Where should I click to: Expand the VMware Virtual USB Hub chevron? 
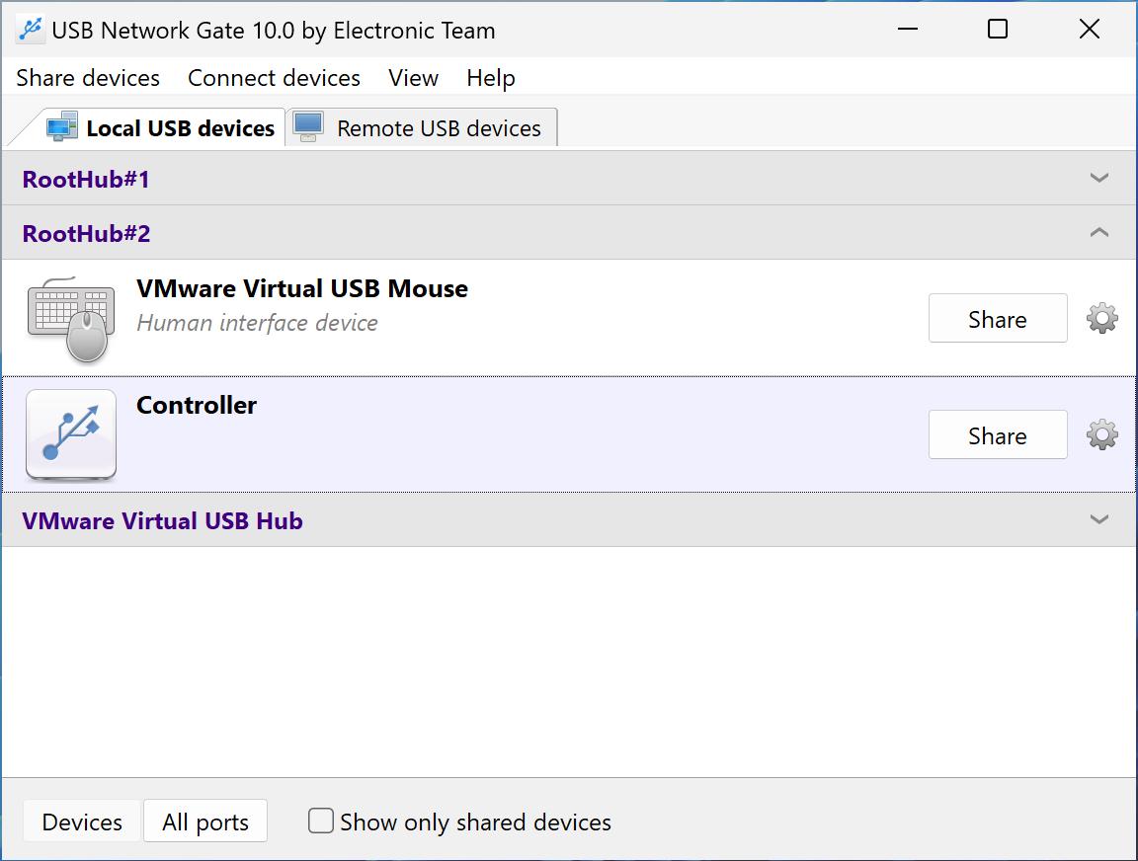click(1098, 519)
